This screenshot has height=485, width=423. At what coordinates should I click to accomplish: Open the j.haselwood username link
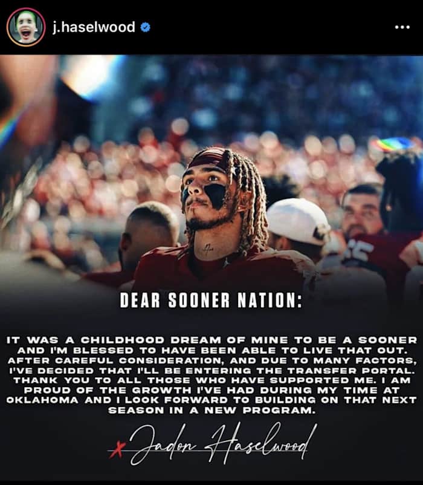(94, 27)
